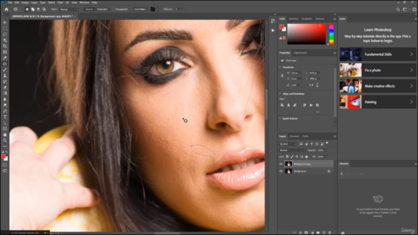Open the Window menu
This screenshot has width=418, height=235.
tap(84, 3)
